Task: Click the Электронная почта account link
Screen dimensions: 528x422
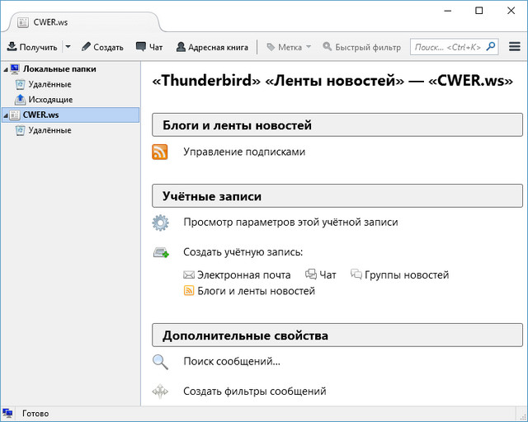Action: [x=243, y=275]
